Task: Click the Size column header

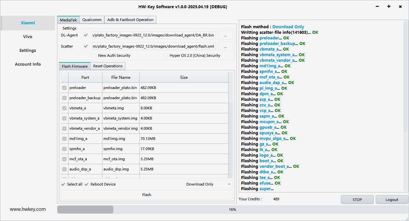Action: 184,77
